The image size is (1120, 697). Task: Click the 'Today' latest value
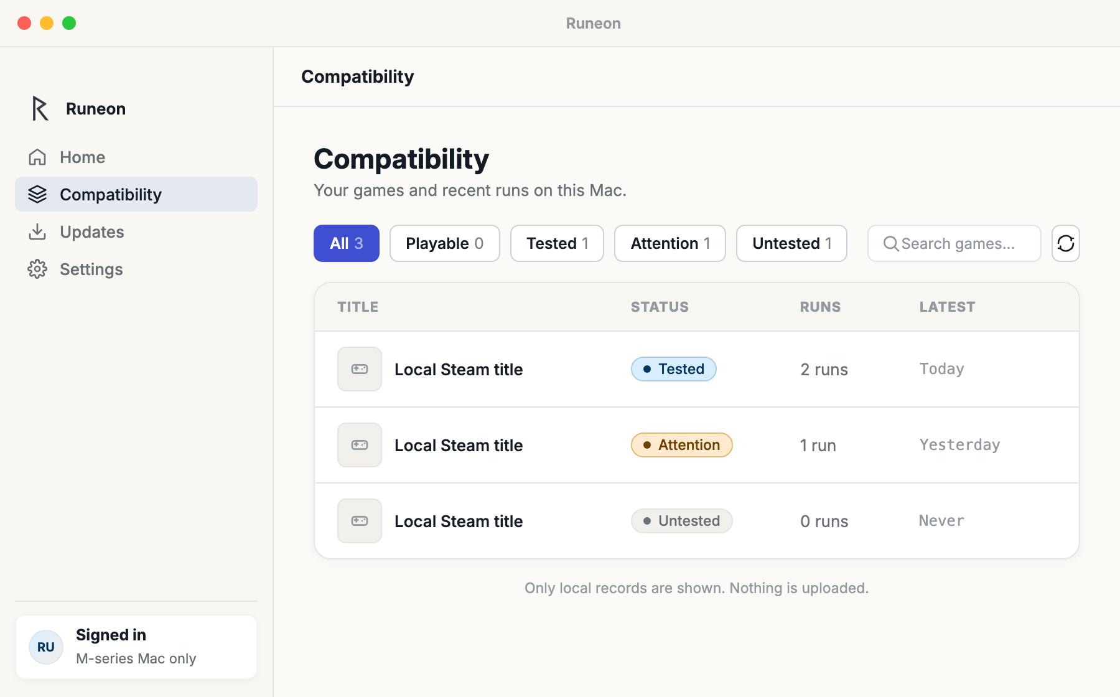(x=941, y=369)
